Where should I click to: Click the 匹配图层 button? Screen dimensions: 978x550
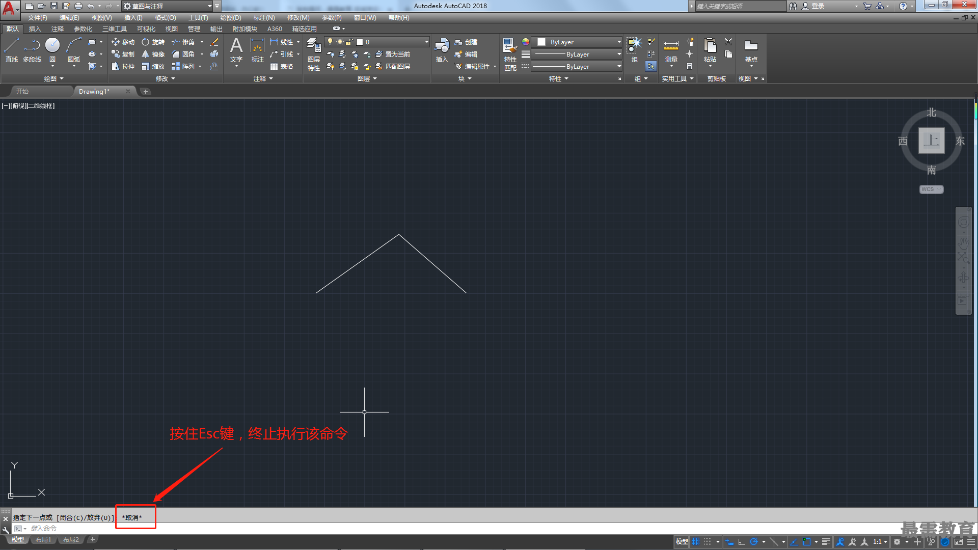[393, 67]
